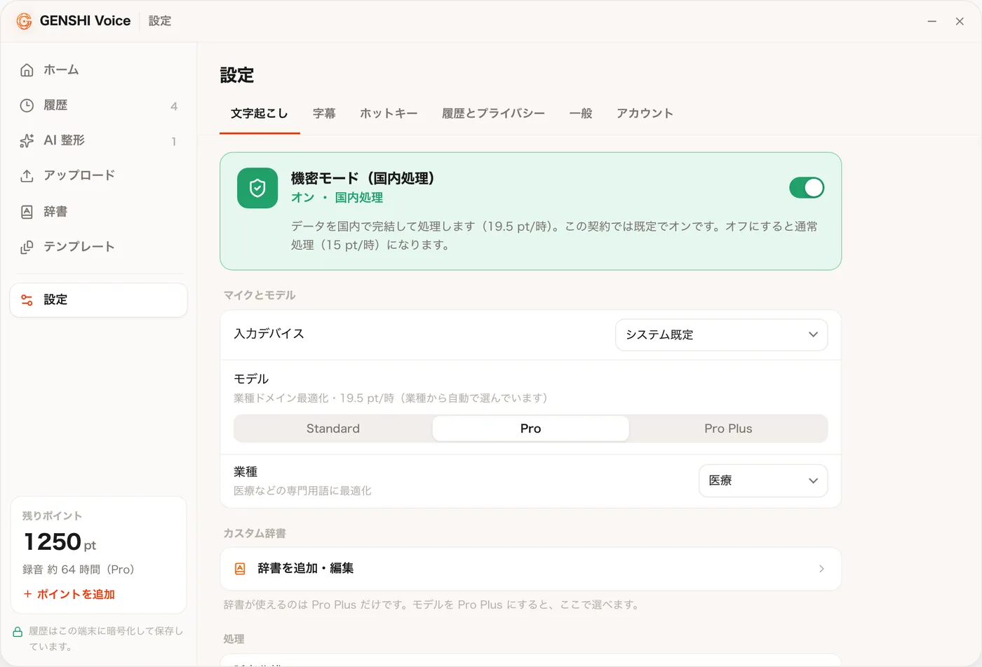Click the dictionary icon beside 辞書
Screen dimensions: 982x667
[27, 212]
